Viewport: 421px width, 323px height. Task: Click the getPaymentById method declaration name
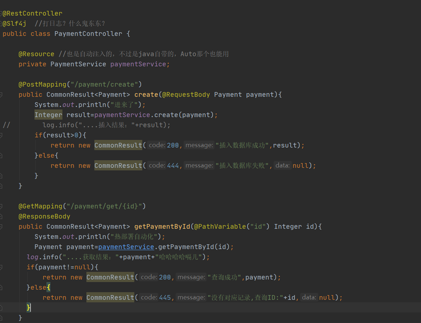(162, 227)
